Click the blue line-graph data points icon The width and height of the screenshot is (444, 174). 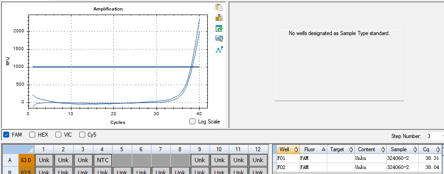pyautogui.click(x=219, y=50)
